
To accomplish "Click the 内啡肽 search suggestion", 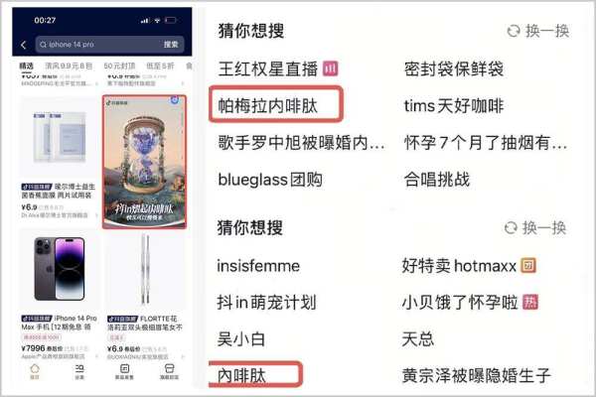I will [241, 376].
